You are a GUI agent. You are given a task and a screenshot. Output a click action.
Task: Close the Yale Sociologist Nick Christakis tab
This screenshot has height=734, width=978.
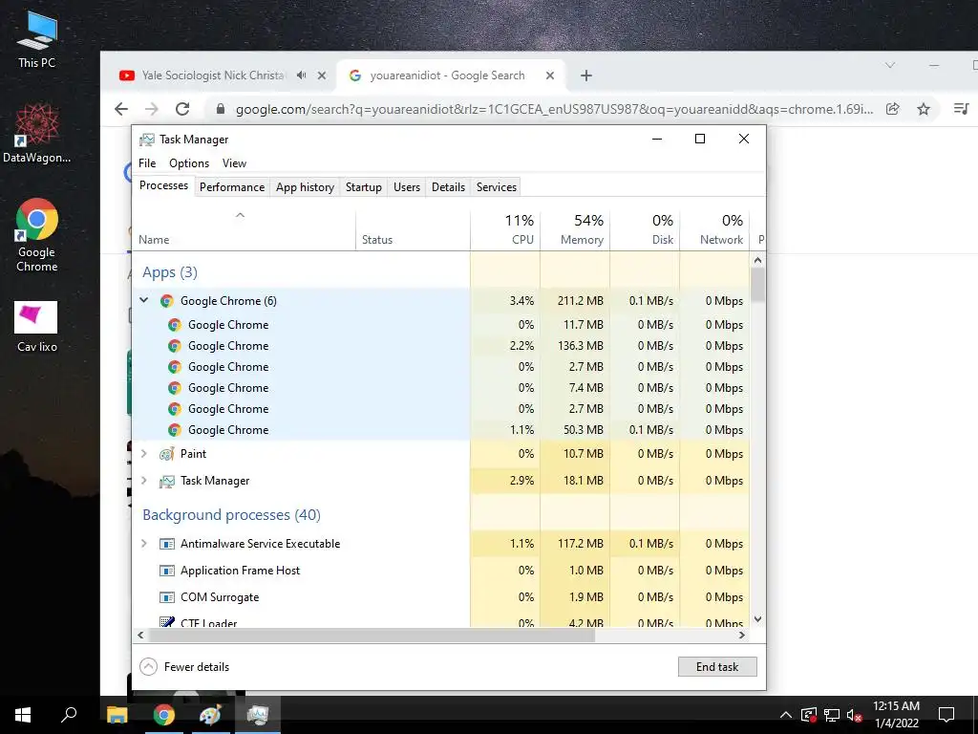pyautogui.click(x=322, y=76)
